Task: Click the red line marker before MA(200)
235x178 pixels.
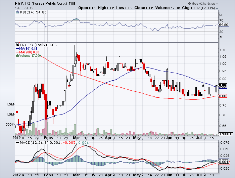Action: click(17, 52)
